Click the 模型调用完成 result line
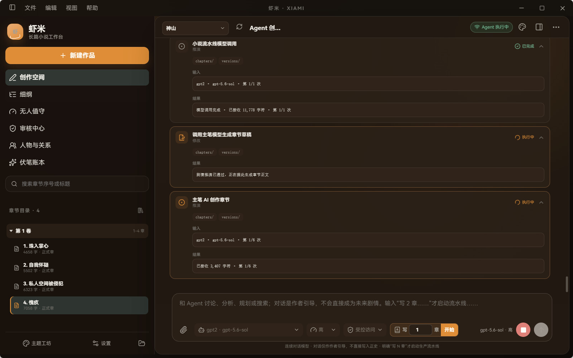Viewport: 573px width, 358px height. point(244,110)
